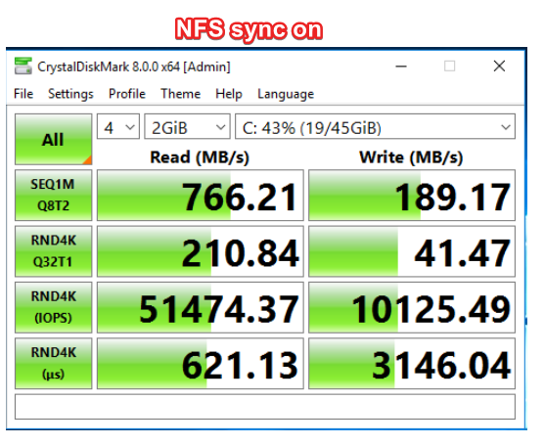Start the RND4K Q32T1 test

[54, 251]
